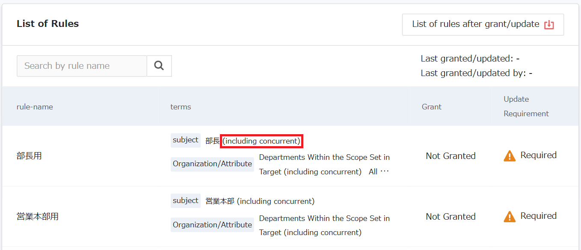
Task: Click Organization/Attribute tag in 部長用 row
Action: [x=212, y=164]
